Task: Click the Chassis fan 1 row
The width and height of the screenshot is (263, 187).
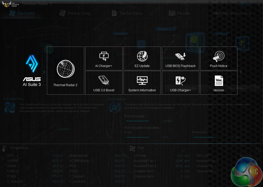Action: click(224, 166)
